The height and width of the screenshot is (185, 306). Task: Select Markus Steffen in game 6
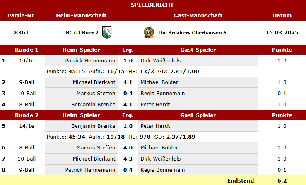click(82, 147)
